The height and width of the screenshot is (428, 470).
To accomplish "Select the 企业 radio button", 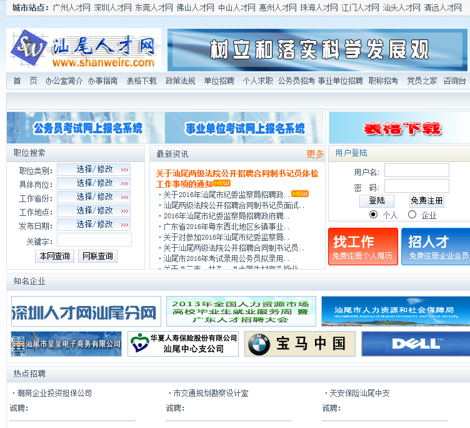I will [x=412, y=215].
